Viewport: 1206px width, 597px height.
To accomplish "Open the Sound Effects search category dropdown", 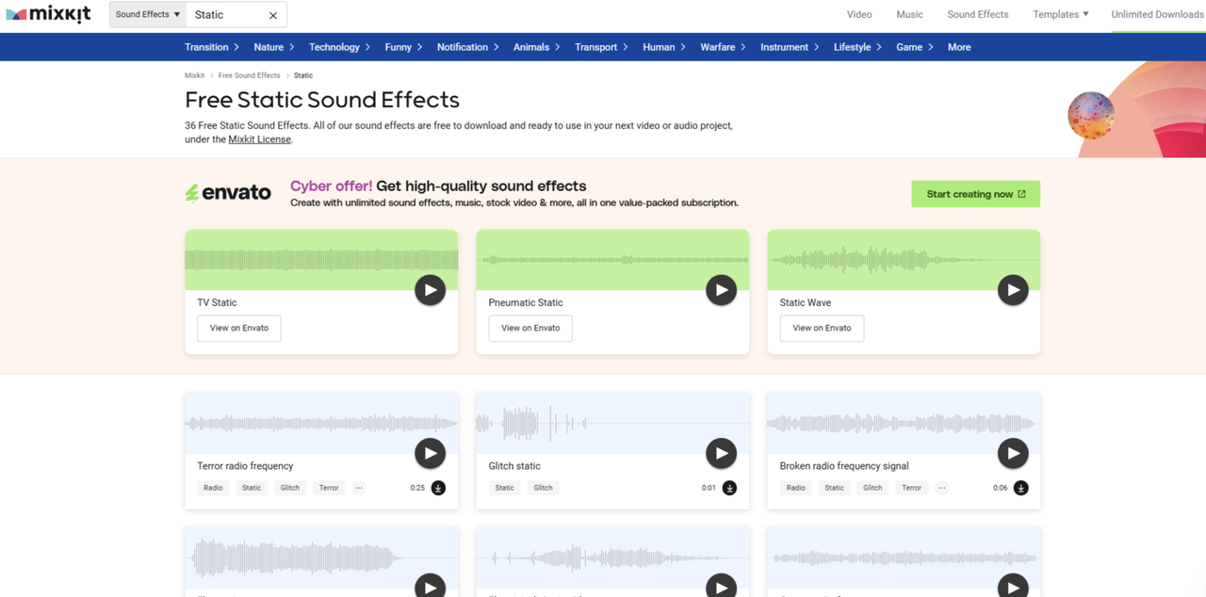I will pyautogui.click(x=147, y=15).
